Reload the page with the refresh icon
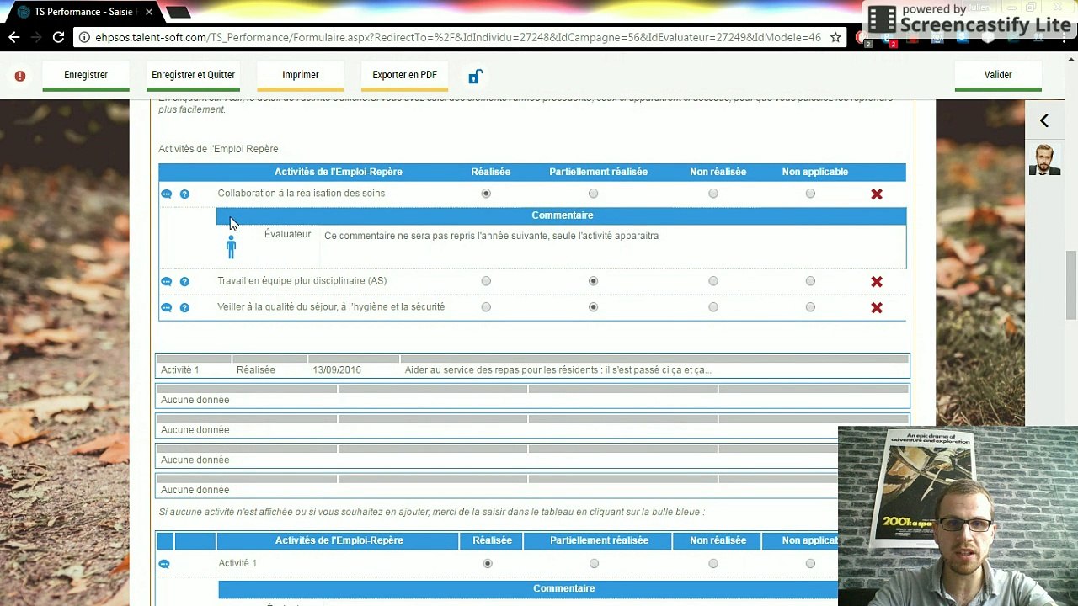Screen dimensions: 1078x606 58,37
